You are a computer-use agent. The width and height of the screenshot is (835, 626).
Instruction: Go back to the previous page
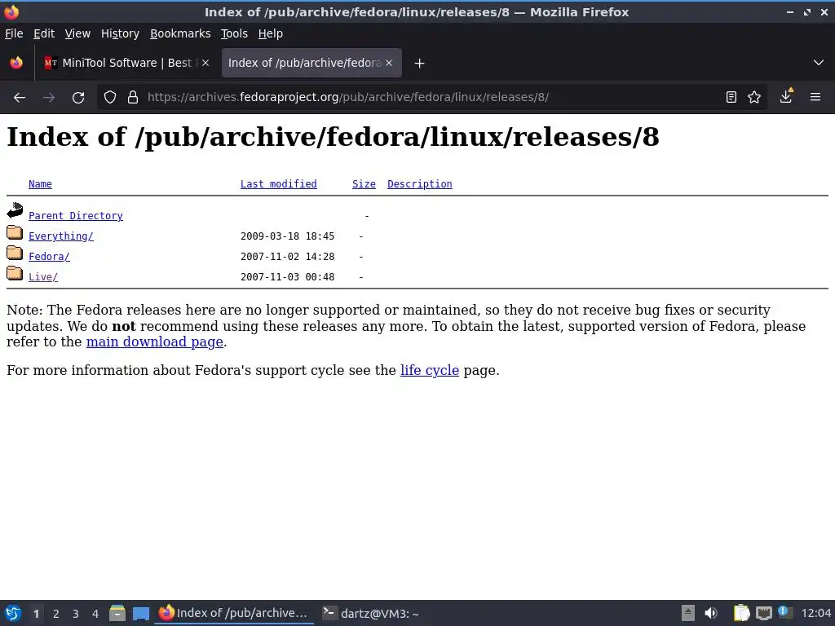point(20,98)
